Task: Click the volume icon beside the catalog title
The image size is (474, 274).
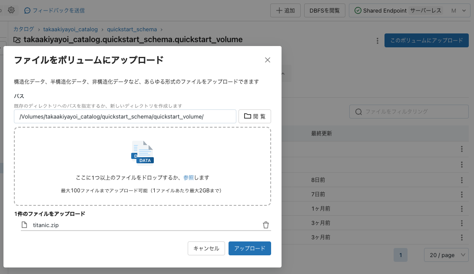Action: 15,40
